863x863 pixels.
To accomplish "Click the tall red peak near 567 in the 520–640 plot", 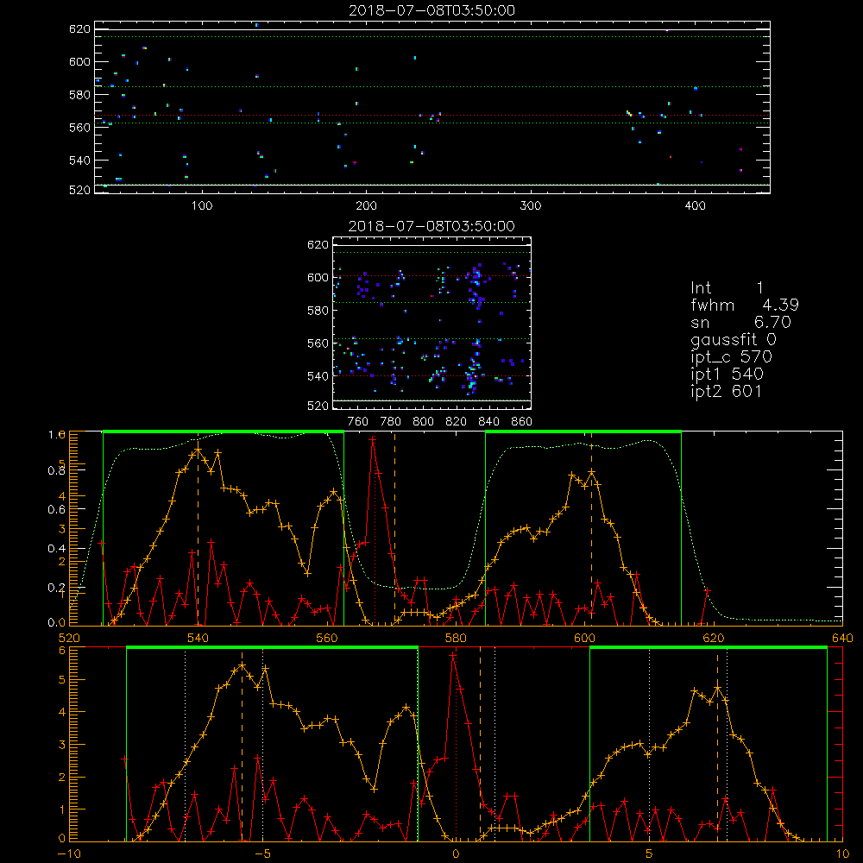I will (373, 440).
